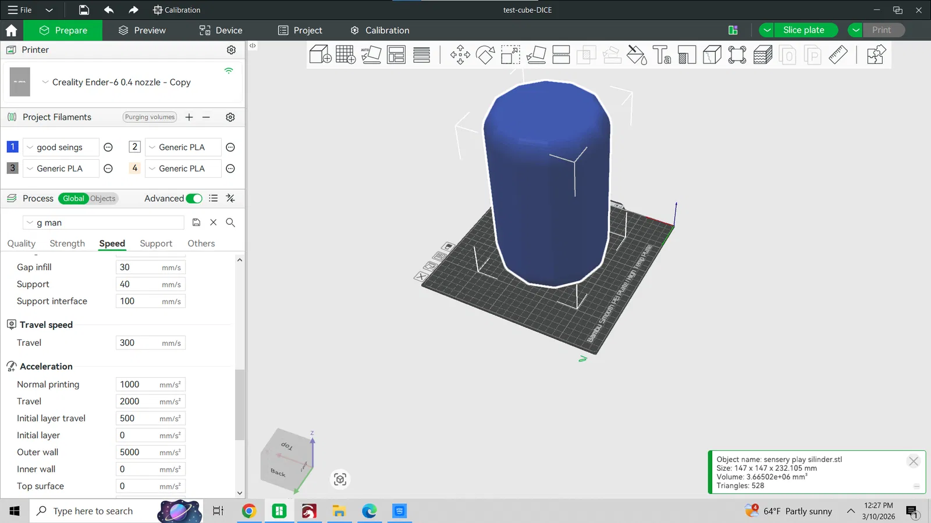
Task: Select the Measure ruler tool
Action: click(838, 55)
